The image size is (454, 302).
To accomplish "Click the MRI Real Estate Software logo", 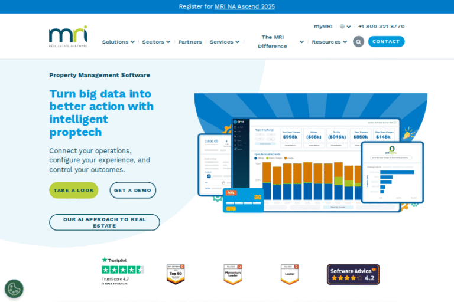I will click(x=68, y=37).
